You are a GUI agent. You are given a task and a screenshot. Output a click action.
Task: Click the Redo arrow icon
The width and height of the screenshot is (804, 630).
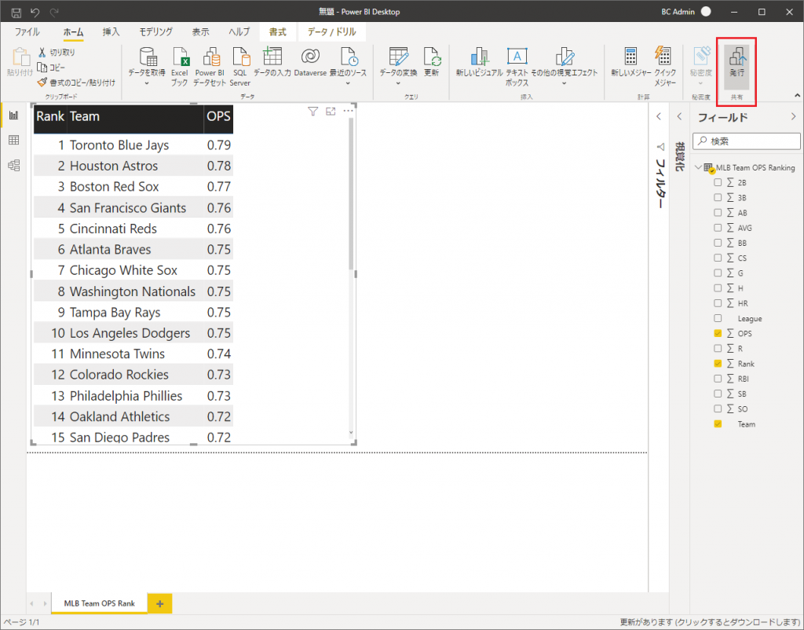(54, 12)
